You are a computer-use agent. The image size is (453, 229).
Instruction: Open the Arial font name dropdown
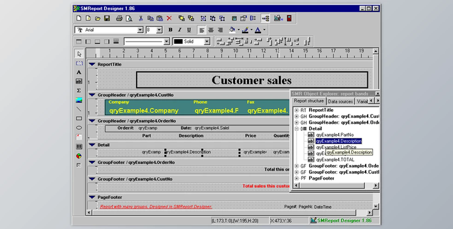click(x=140, y=30)
